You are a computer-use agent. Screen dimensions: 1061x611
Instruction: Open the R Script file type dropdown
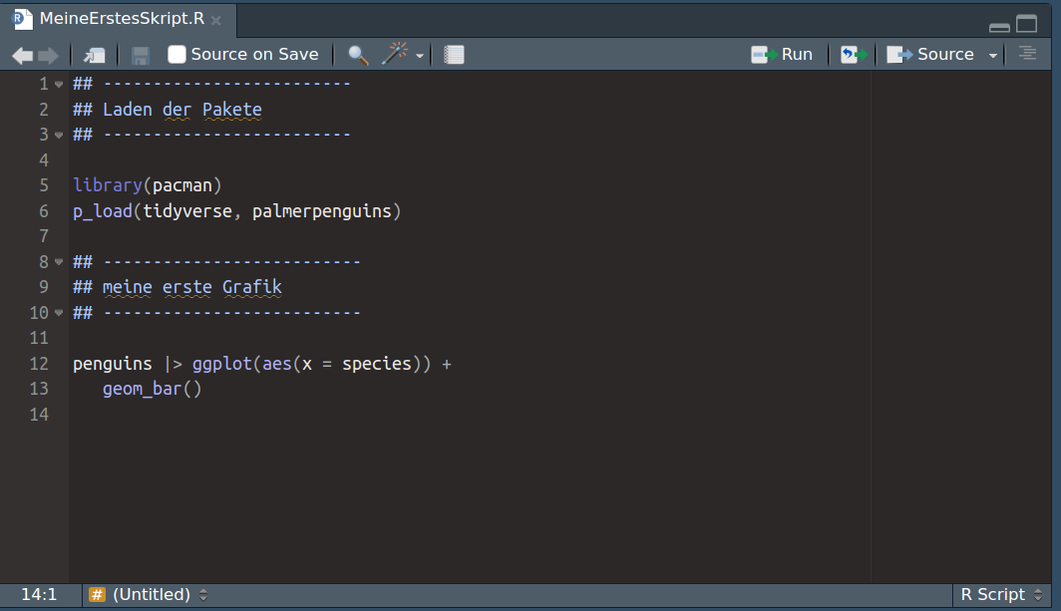coord(1001,595)
